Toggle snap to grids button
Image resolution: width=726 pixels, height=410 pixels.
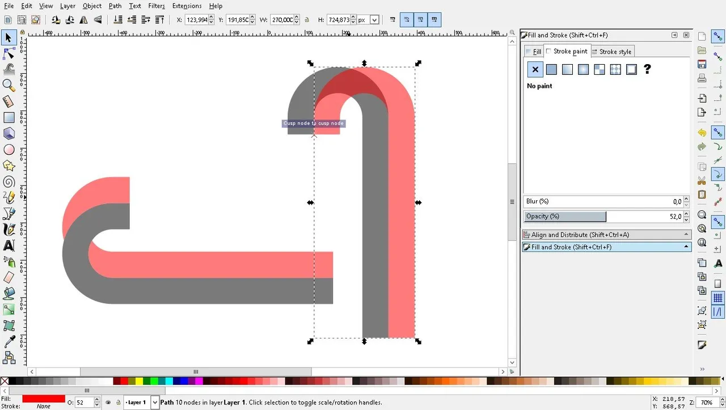pos(717,298)
